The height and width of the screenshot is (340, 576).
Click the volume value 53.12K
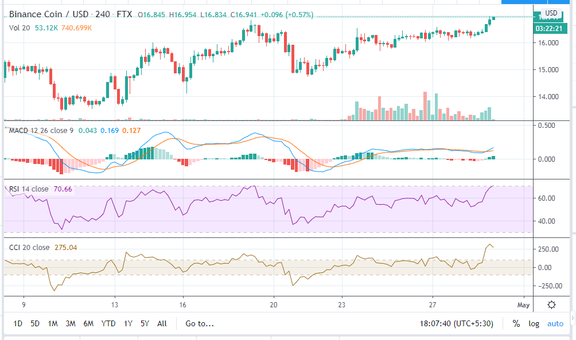coord(46,28)
